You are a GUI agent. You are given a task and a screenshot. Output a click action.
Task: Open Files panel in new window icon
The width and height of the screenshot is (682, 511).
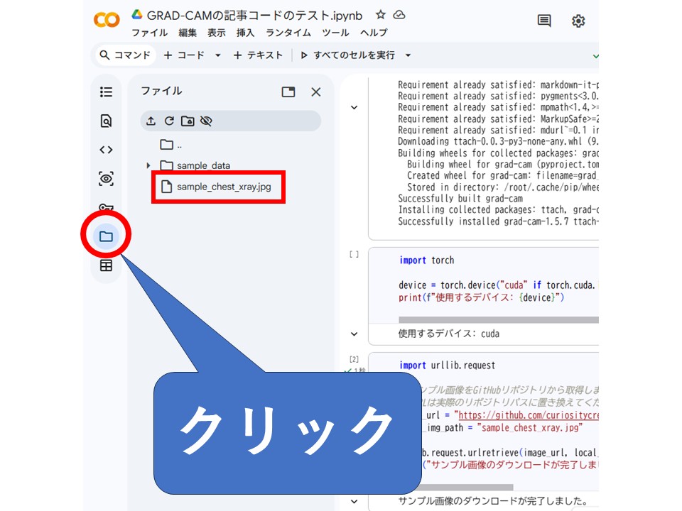pos(288,92)
